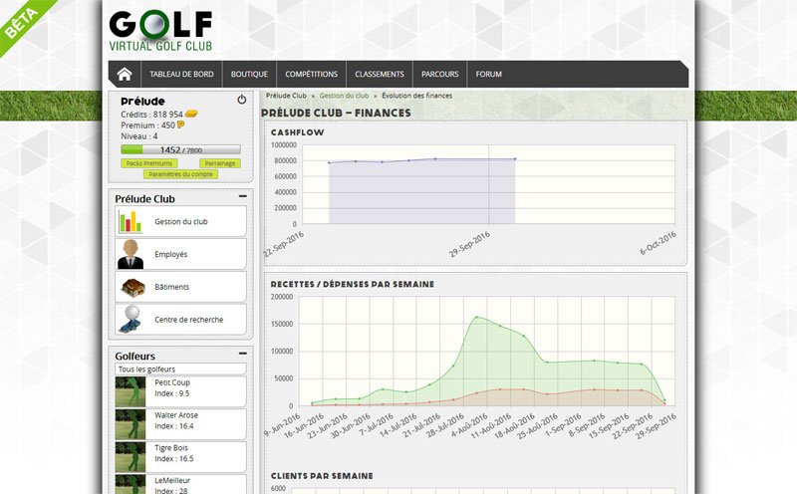Click the Niveau : 4 text

coord(139,136)
